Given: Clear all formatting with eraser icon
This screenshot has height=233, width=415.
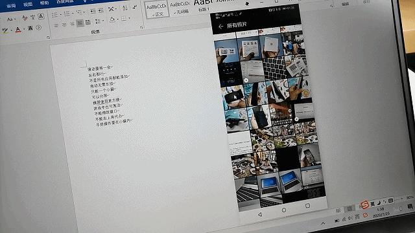Looking at the screenshot, I should [25, 18].
